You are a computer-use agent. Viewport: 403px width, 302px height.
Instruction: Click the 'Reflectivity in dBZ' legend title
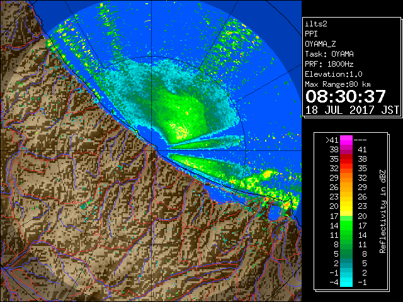click(x=382, y=211)
